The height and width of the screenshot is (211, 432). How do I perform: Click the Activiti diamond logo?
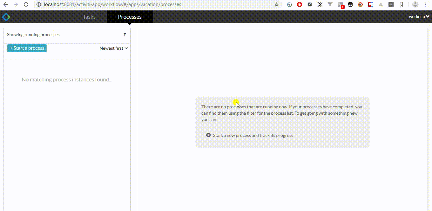tap(6, 17)
